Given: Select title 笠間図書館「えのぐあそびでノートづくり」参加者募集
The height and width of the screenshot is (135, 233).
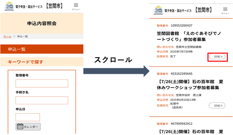Looking at the screenshot, I should [x=189, y=36].
